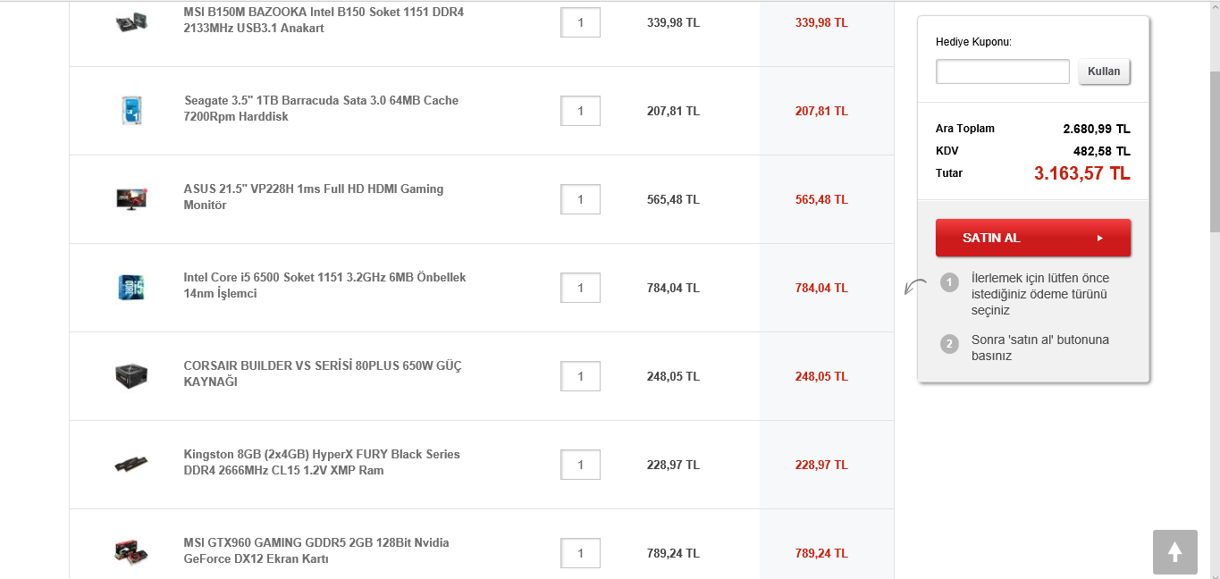Select the quantity field for ASUS monitor
Viewport: 1220px width, 579px height.
pyautogui.click(x=580, y=199)
